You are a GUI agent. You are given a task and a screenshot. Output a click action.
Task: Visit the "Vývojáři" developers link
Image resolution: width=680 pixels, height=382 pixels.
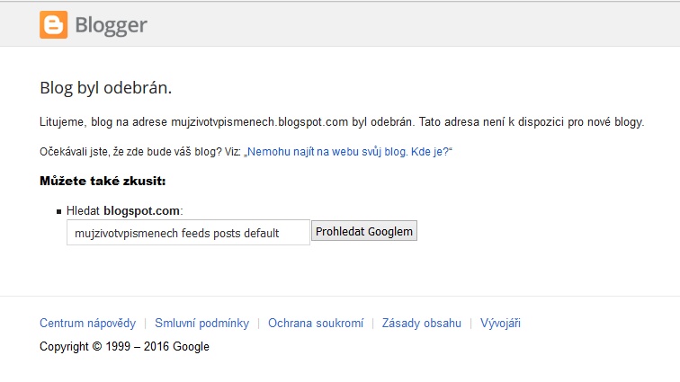[500, 324]
